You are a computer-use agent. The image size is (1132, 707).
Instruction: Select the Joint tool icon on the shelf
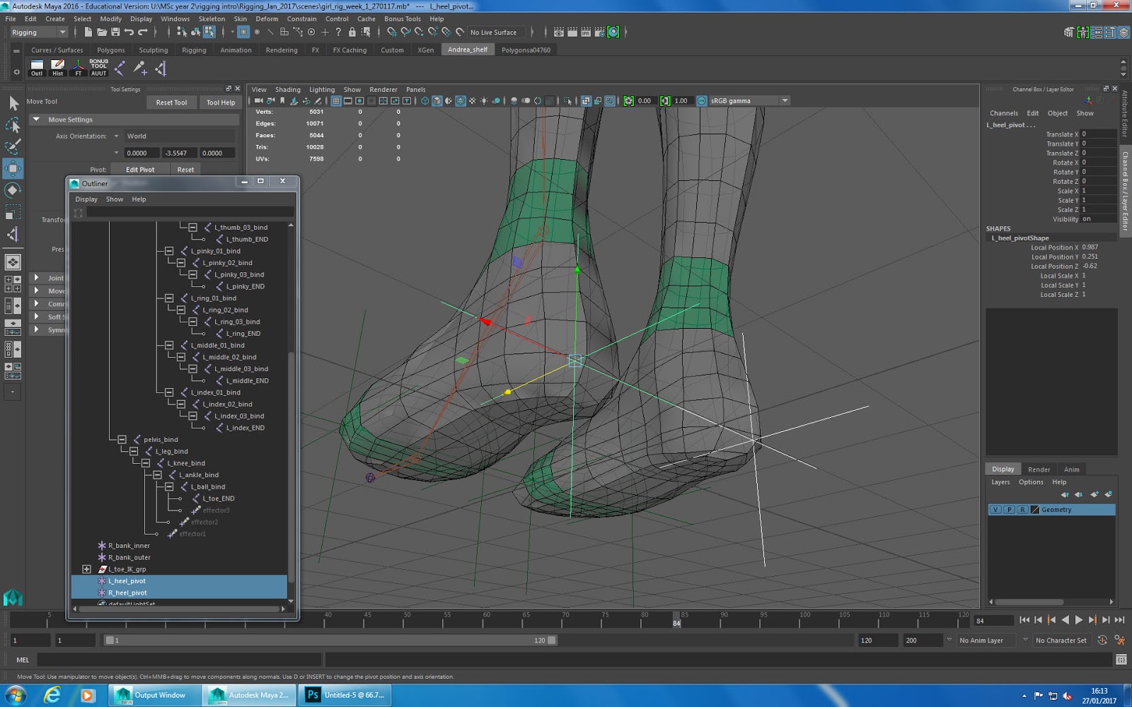click(x=120, y=67)
